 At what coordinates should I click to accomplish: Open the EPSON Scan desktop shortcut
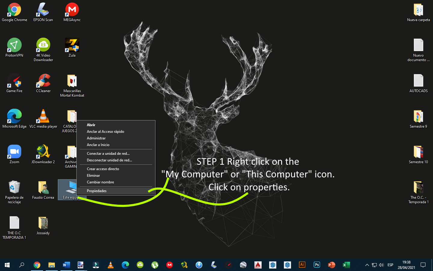pyautogui.click(x=43, y=12)
